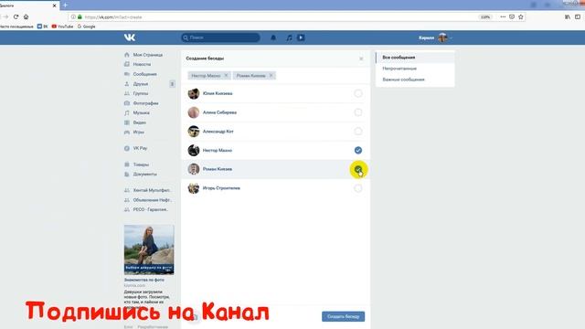585x329 pixels.
Task: Select Игорь Строителев checkbox
Action: 358,188
